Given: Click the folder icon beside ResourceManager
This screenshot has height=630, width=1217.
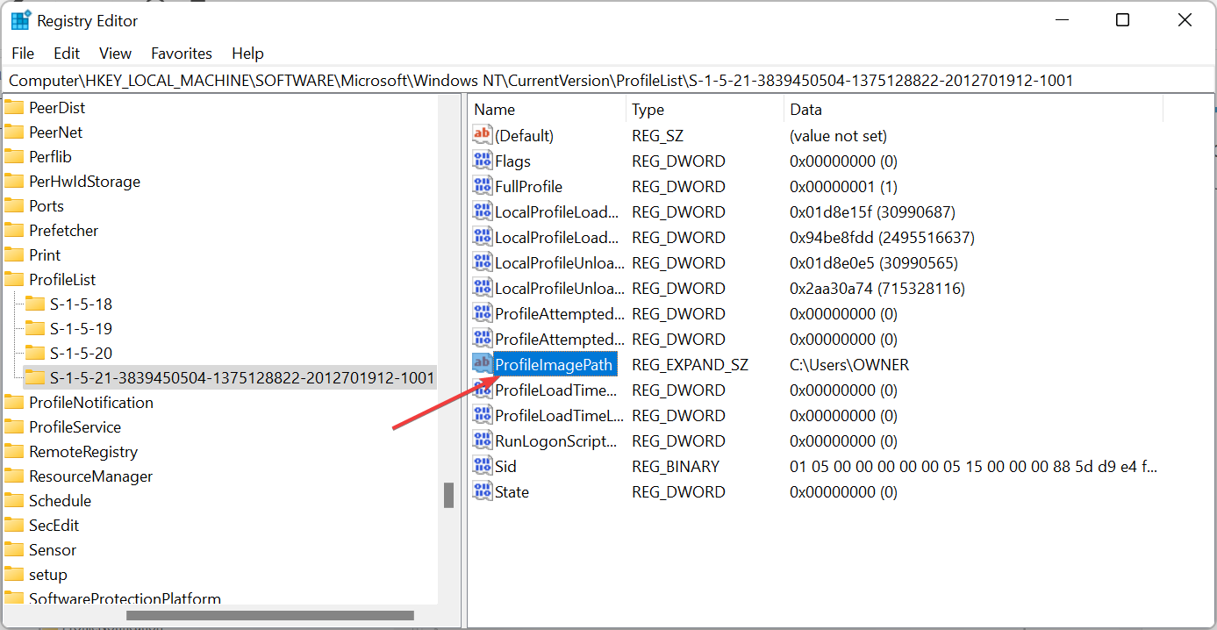Looking at the screenshot, I should 14,476.
